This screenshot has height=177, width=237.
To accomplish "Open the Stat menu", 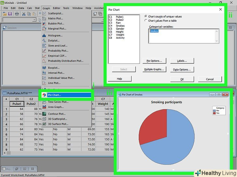I will 37,8.
